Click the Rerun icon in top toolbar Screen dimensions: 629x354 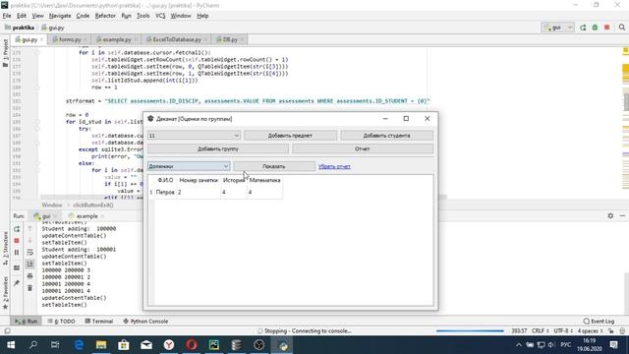click(583, 28)
